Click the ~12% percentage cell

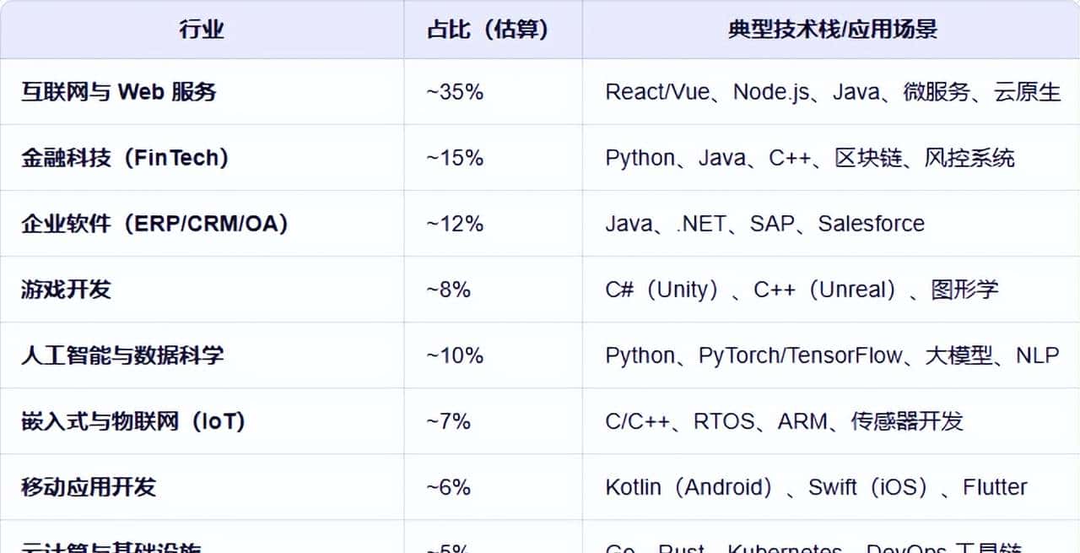tap(455, 224)
